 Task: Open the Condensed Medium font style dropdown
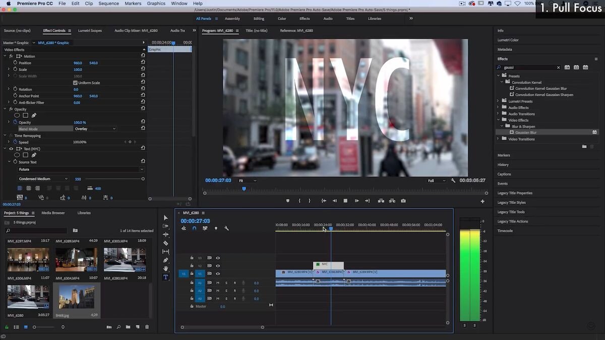click(43, 179)
